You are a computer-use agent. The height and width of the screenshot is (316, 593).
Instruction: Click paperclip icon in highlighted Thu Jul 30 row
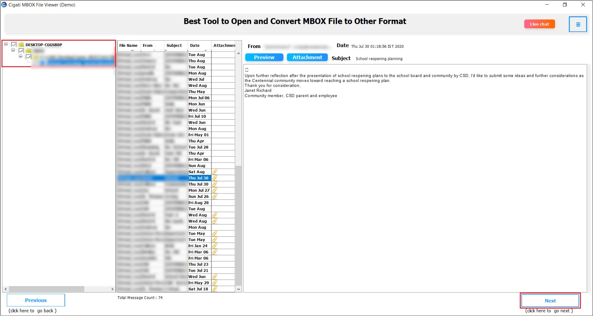click(x=215, y=178)
